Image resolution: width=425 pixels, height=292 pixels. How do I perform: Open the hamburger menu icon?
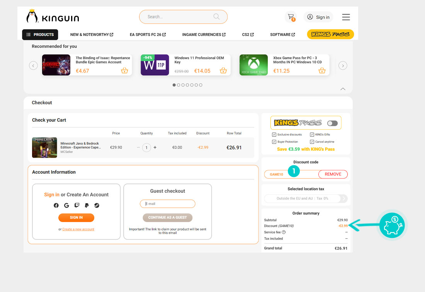[x=346, y=17]
